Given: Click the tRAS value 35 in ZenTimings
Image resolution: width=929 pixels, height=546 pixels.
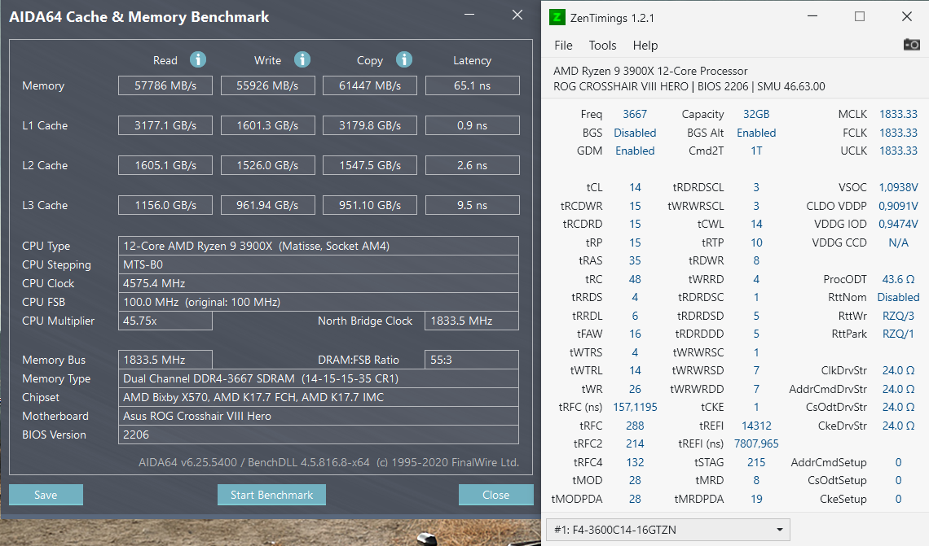Looking at the screenshot, I should tap(635, 260).
